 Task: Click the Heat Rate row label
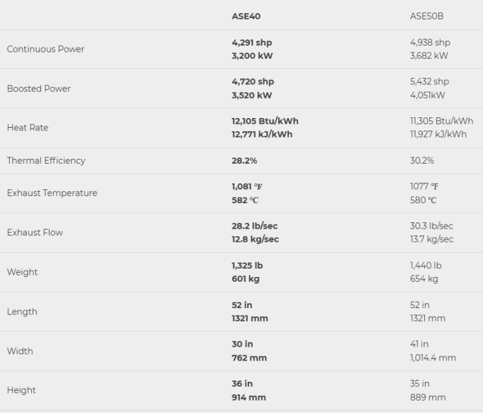28,128
